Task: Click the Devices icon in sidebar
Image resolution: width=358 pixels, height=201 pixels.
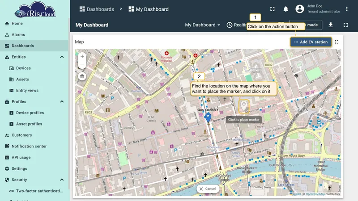Action: click(x=12, y=68)
